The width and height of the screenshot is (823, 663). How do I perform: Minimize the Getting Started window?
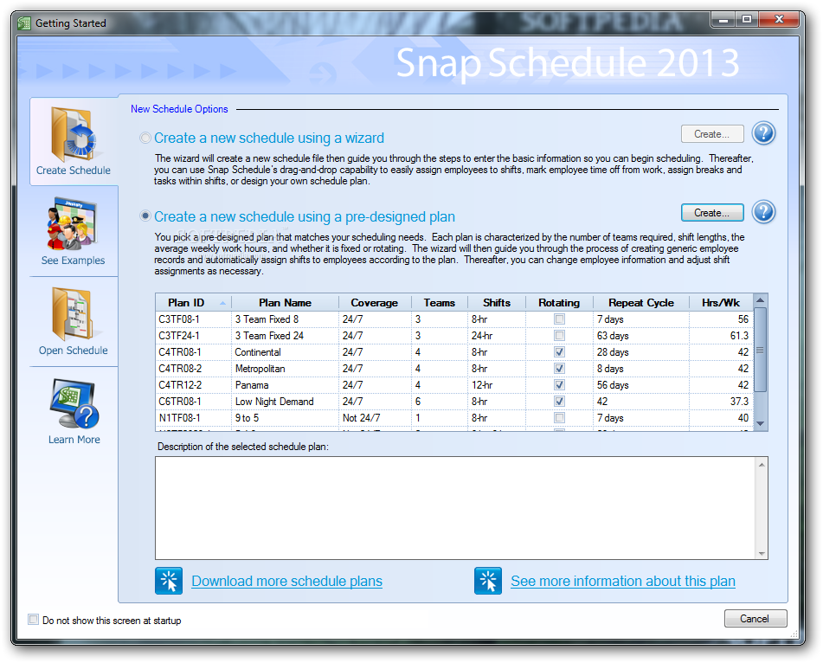723,19
